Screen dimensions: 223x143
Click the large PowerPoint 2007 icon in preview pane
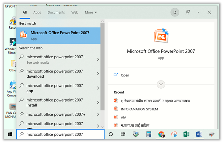(x=161, y=36)
